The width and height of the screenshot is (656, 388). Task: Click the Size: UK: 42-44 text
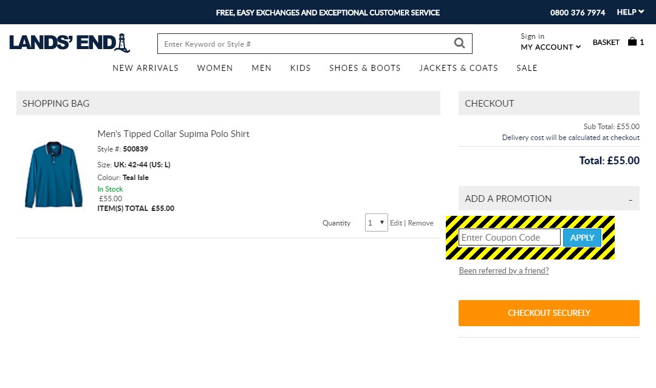134,164
